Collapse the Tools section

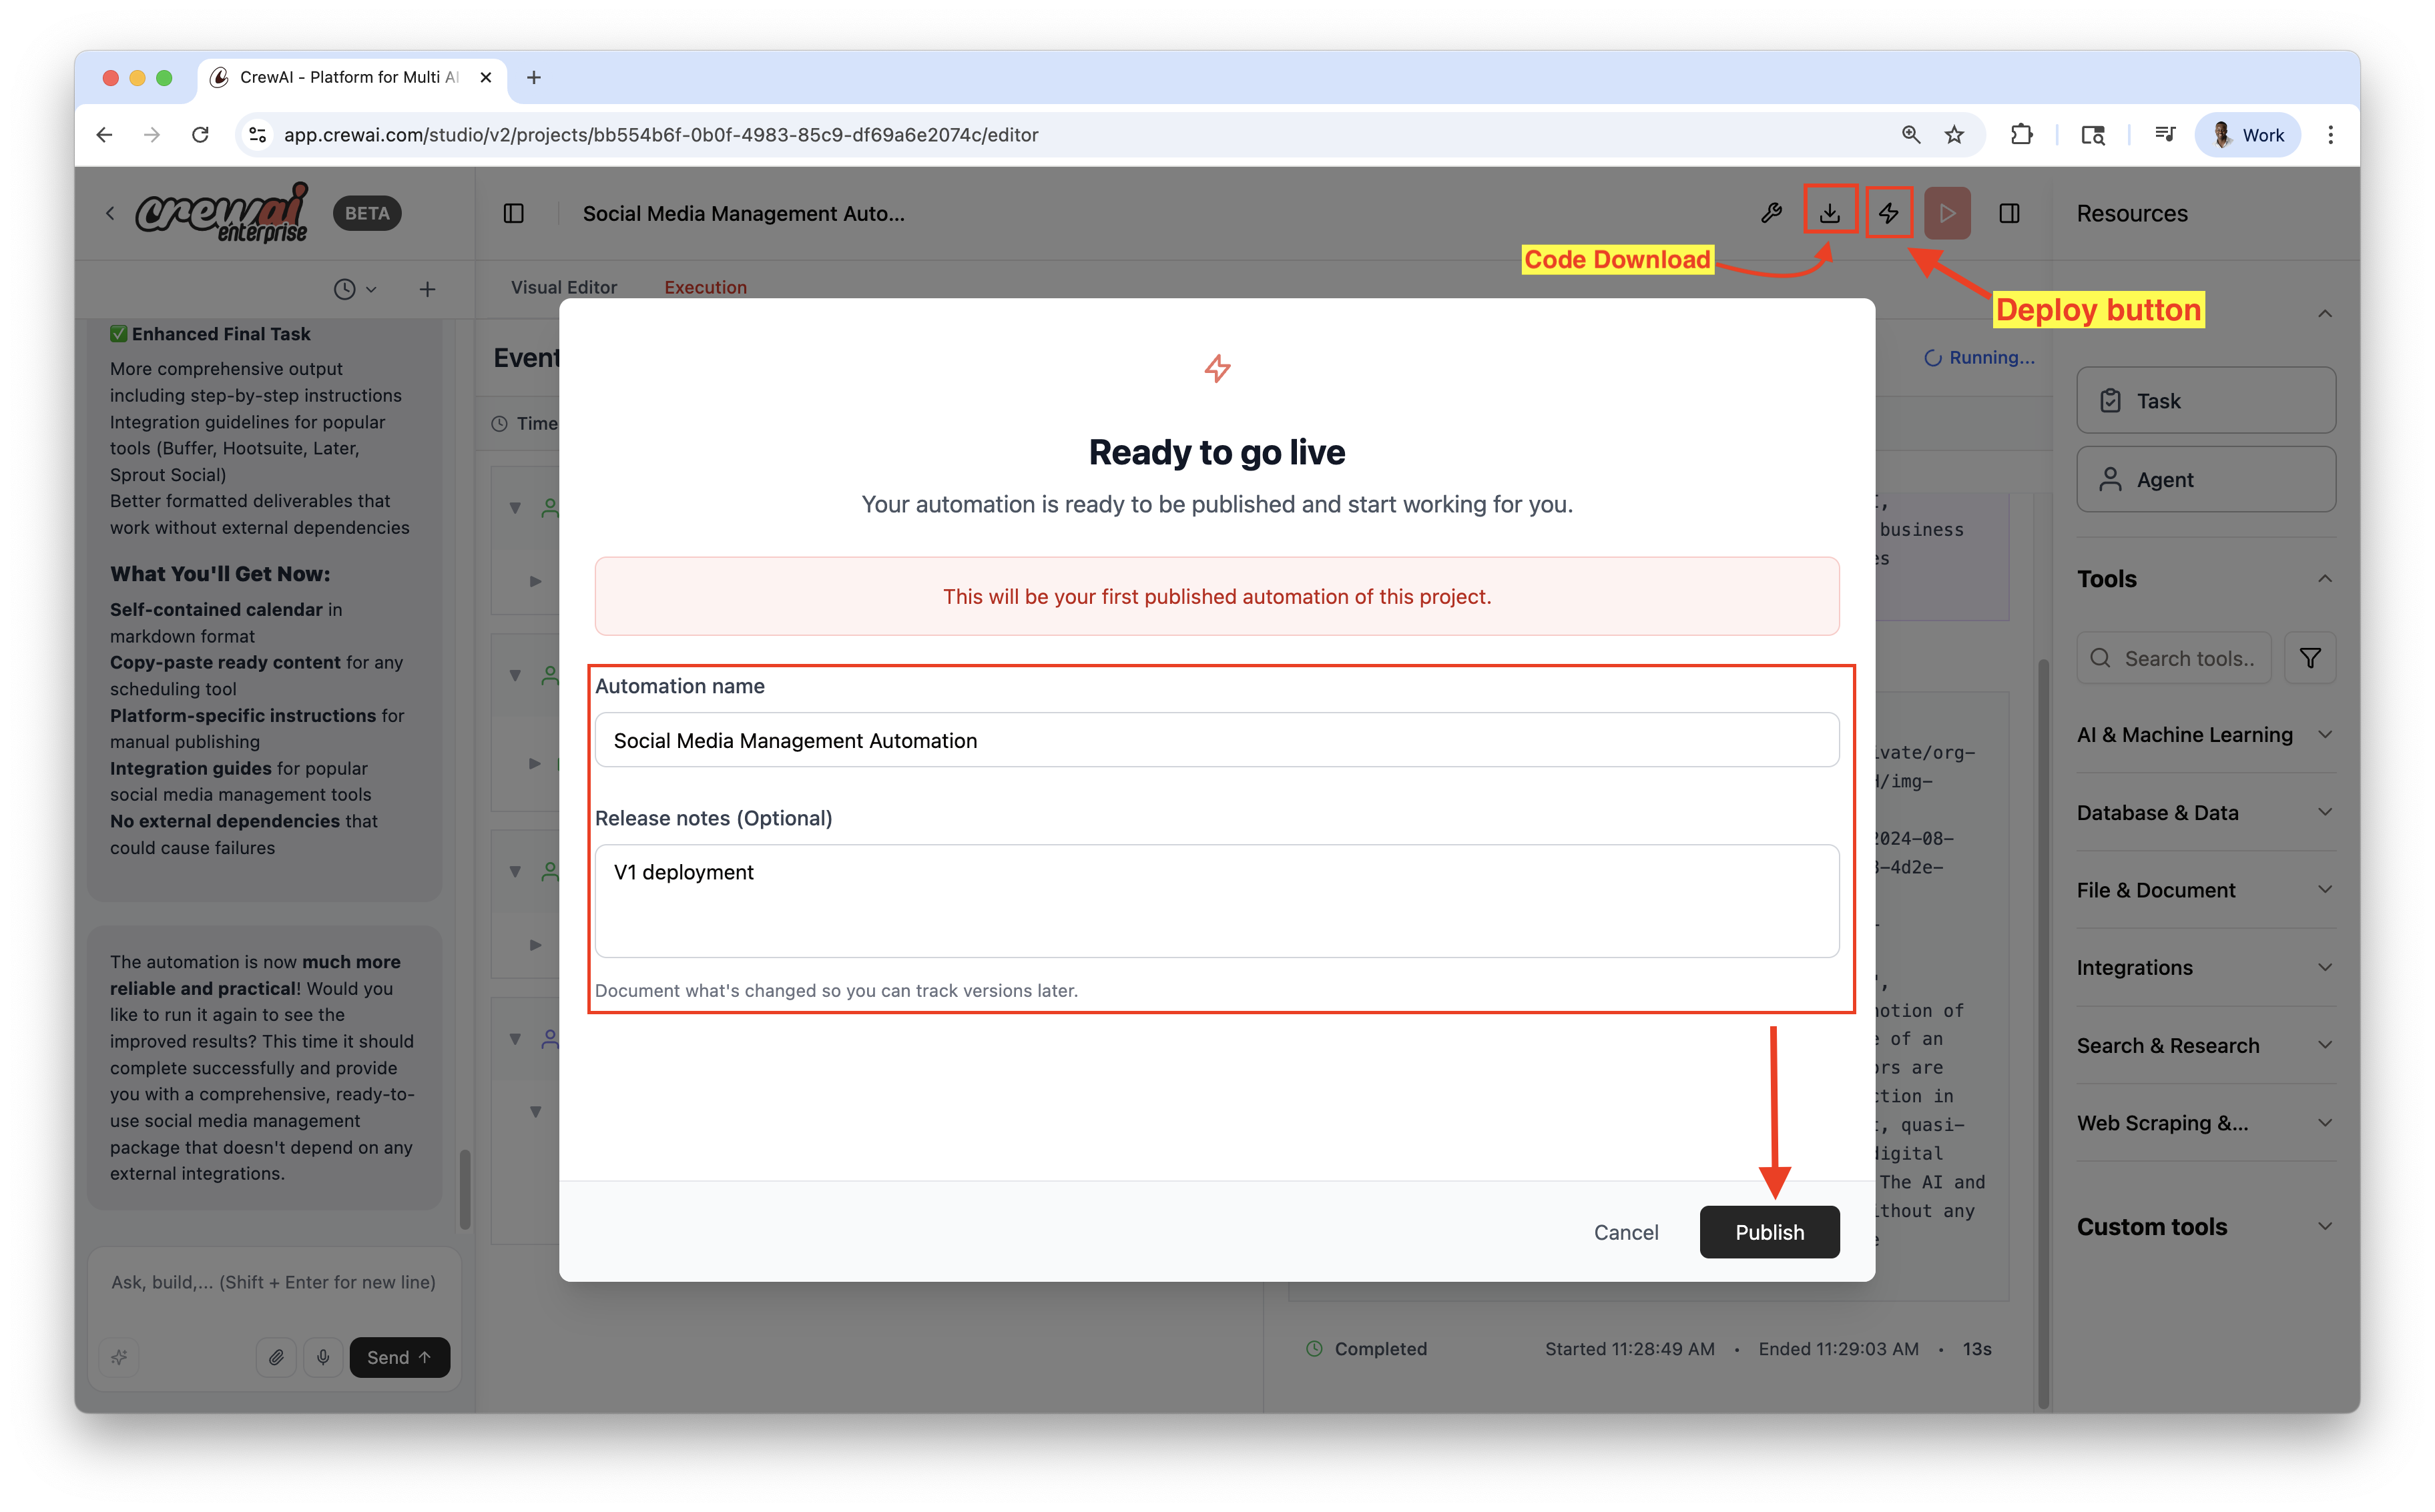point(2326,578)
